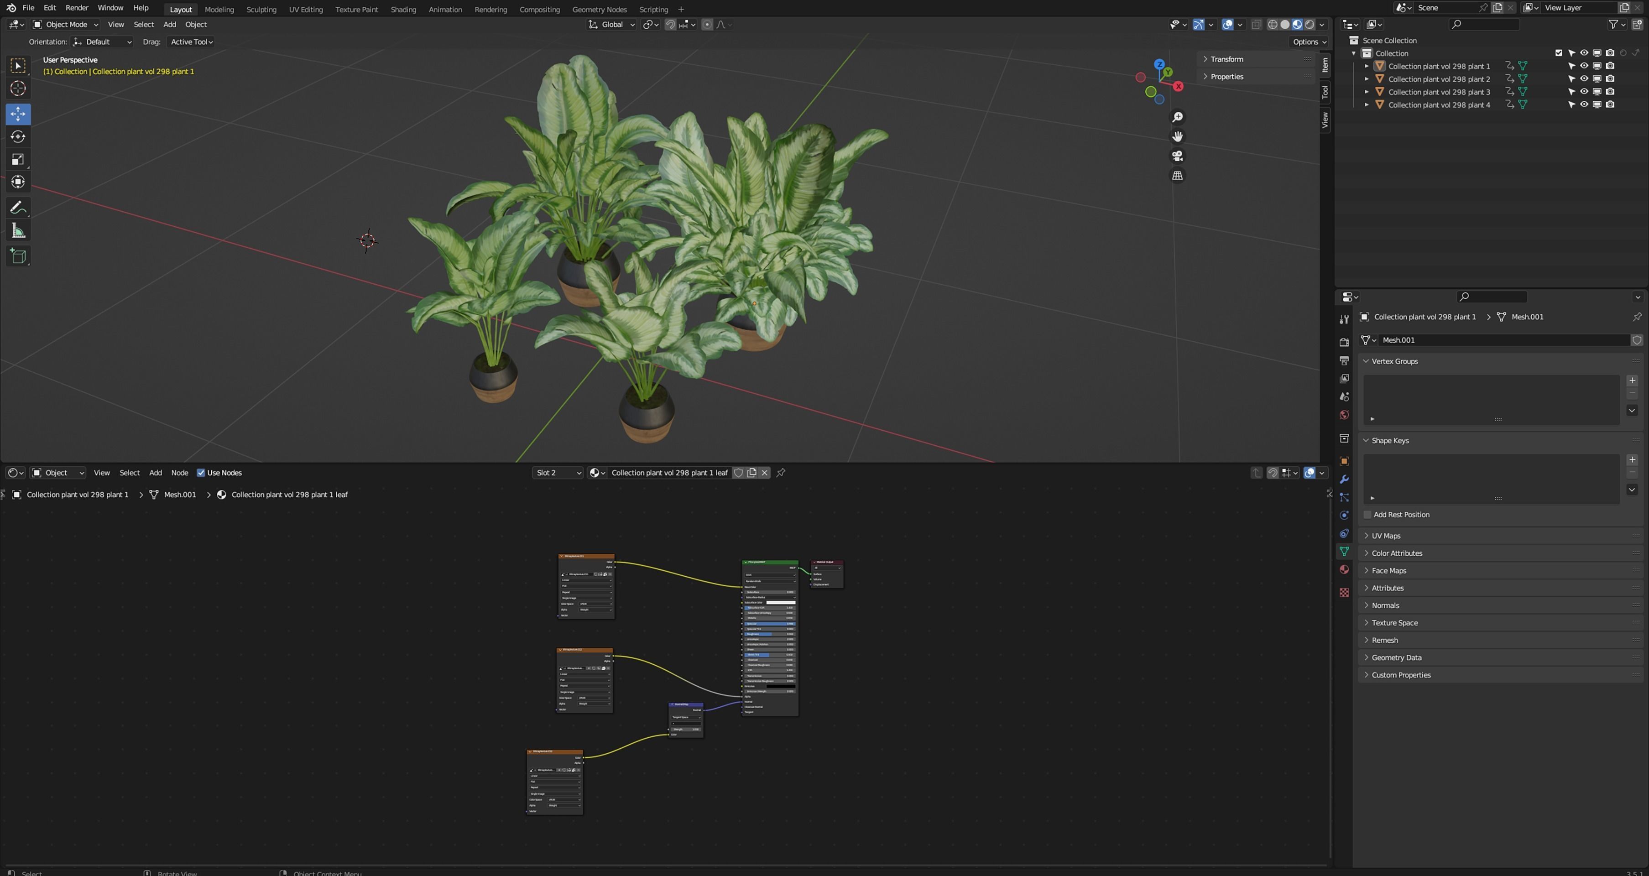Select the Move tool
Viewport: 1649px width, 876px height.
[18, 114]
